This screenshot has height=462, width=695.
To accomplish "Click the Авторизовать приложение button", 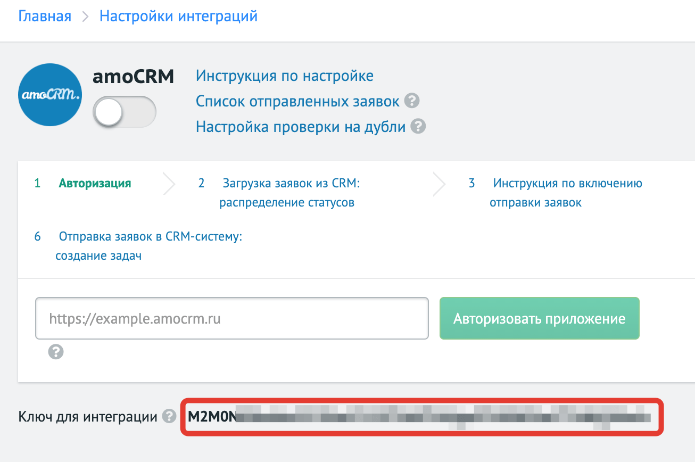I will tap(539, 318).
